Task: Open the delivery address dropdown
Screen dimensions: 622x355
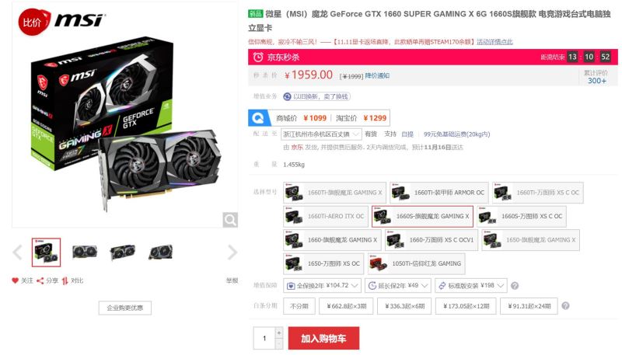Action: point(321,134)
